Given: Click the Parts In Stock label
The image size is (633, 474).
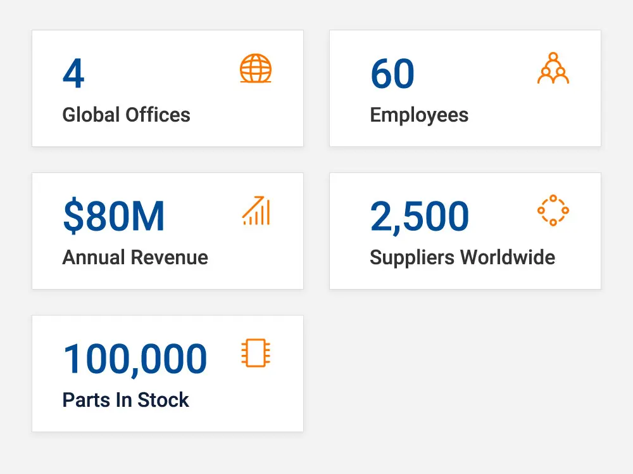Looking at the screenshot, I should (125, 400).
